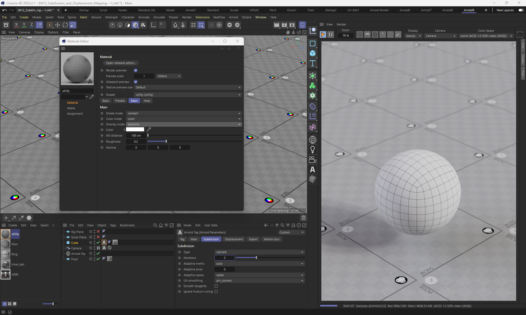
Task: Switch to the Displacement tab
Action: 234,239
